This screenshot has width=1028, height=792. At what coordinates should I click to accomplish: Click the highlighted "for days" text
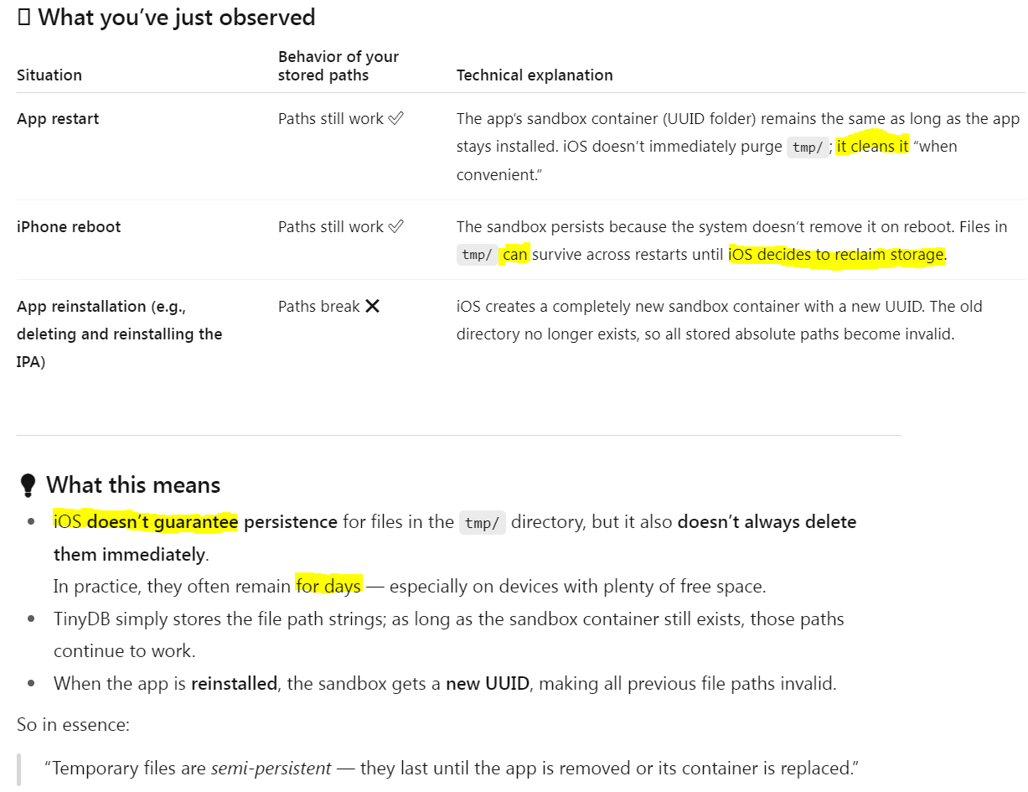(x=328, y=586)
